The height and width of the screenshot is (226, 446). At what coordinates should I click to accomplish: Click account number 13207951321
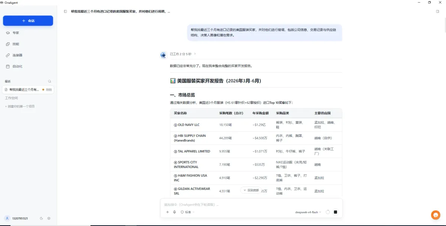point(20,219)
